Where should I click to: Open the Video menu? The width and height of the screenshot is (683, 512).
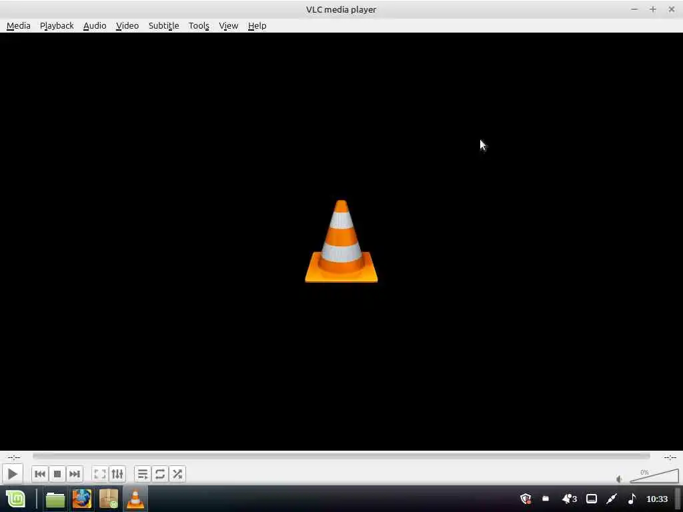coord(127,26)
